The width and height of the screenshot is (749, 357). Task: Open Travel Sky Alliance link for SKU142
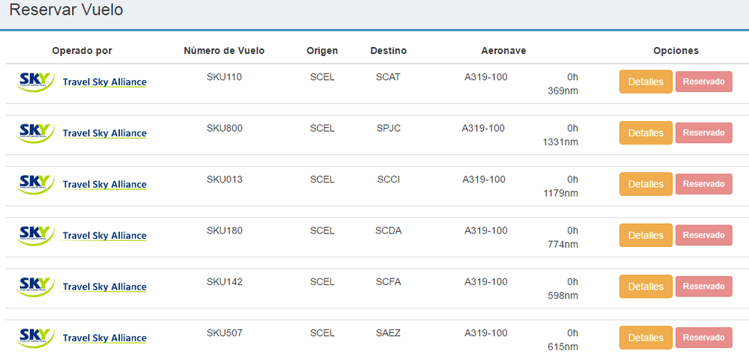tap(105, 287)
